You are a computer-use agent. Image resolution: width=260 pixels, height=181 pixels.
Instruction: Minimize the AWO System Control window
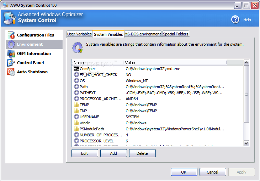[238, 6]
